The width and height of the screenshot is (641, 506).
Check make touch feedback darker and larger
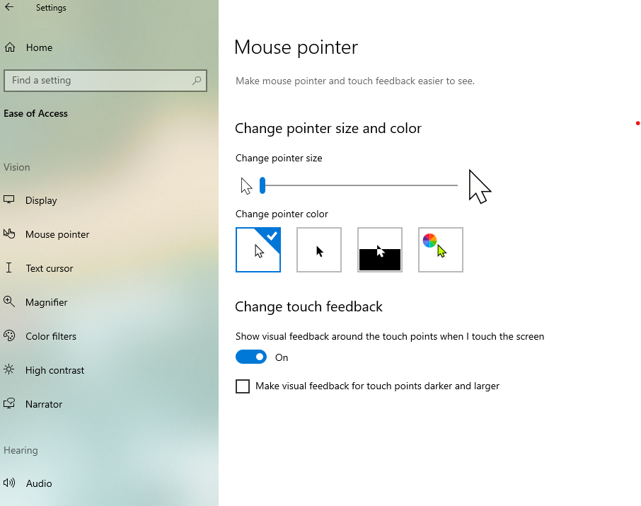tap(243, 386)
